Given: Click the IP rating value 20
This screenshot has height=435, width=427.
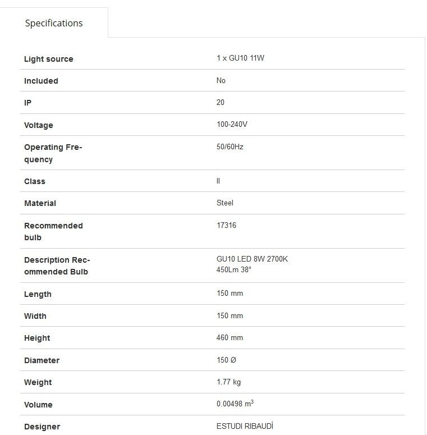Looking at the screenshot, I should click(x=221, y=102).
